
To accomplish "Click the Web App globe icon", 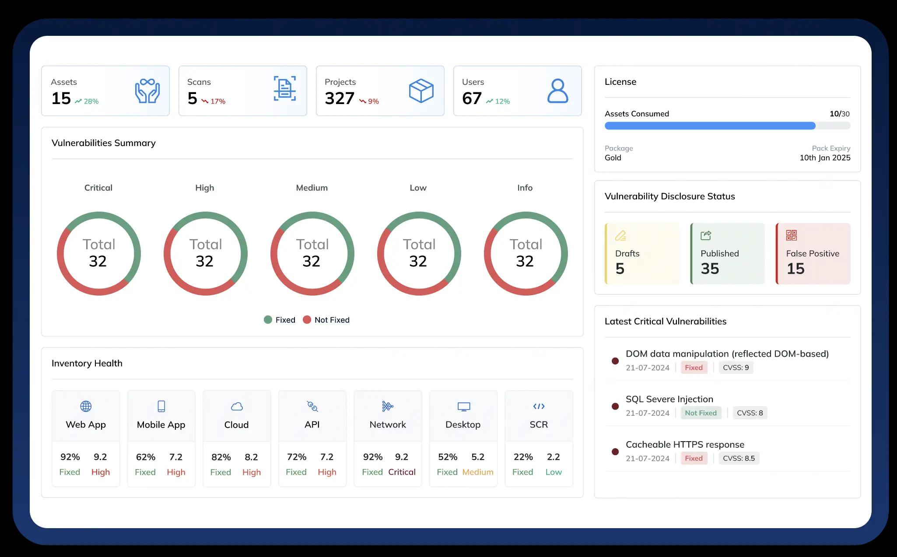I will (86, 406).
